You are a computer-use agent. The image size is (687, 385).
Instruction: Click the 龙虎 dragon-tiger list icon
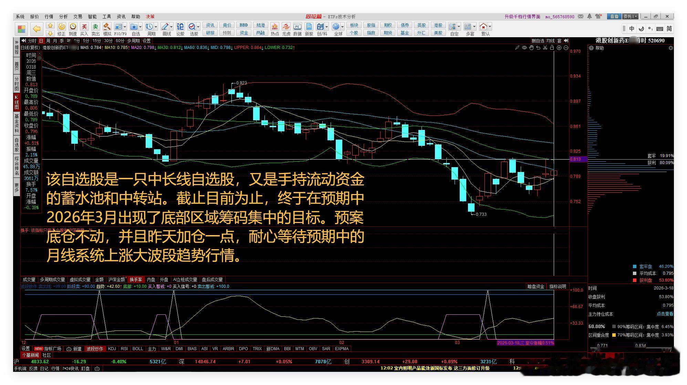click(286, 27)
